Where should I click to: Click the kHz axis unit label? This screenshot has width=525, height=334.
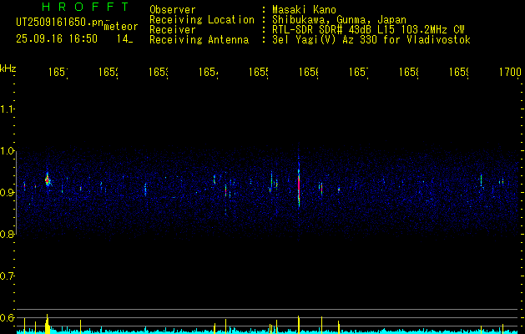coord(8,68)
